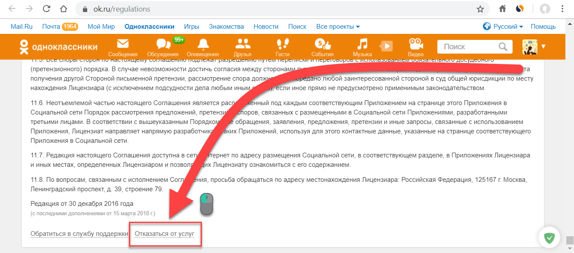Expand the Все проекты dropdown

(338, 27)
